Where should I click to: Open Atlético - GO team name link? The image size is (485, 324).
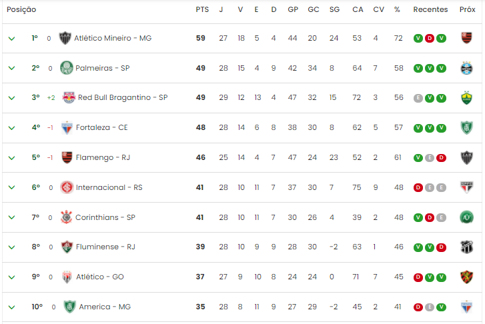click(x=100, y=277)
